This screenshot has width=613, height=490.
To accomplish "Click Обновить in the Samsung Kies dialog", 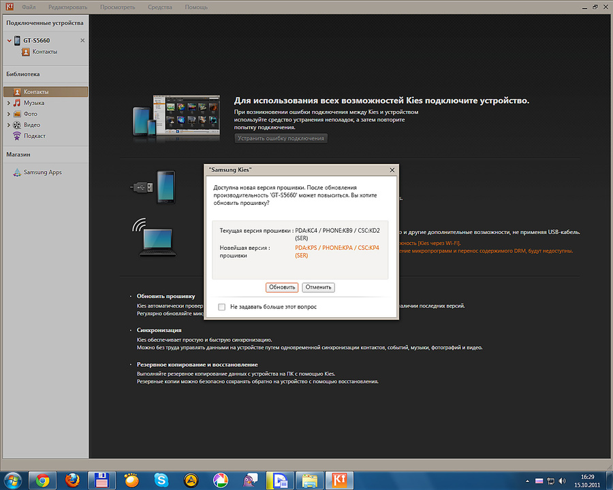I will pos(282,287).
